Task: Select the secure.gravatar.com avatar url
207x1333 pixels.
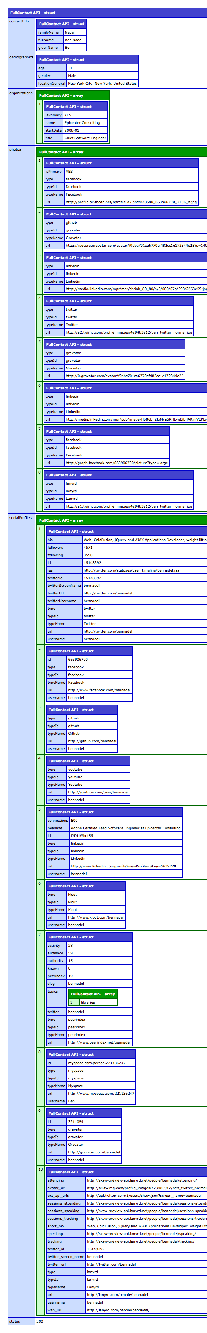Action: (x=136, y=246)
